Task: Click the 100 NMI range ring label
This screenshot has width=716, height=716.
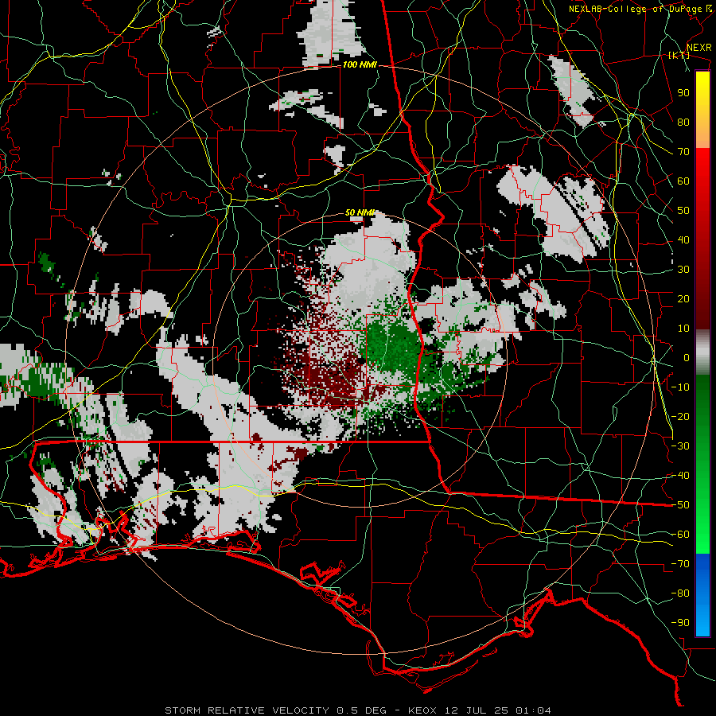Action: 360,65
